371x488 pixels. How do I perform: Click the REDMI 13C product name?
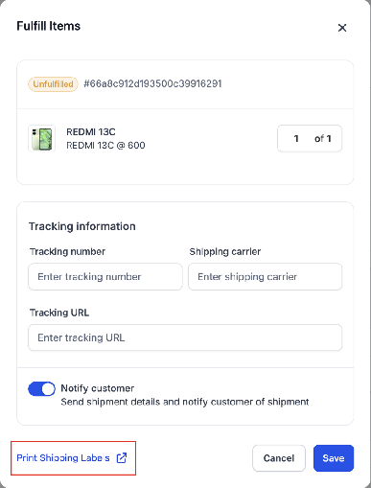(91, 131)
